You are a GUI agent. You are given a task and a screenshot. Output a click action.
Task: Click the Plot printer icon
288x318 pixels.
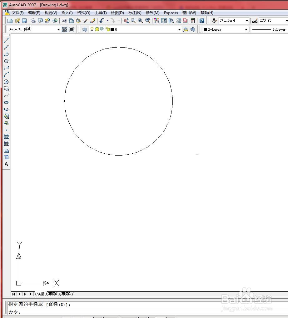(x=33, y=20)
